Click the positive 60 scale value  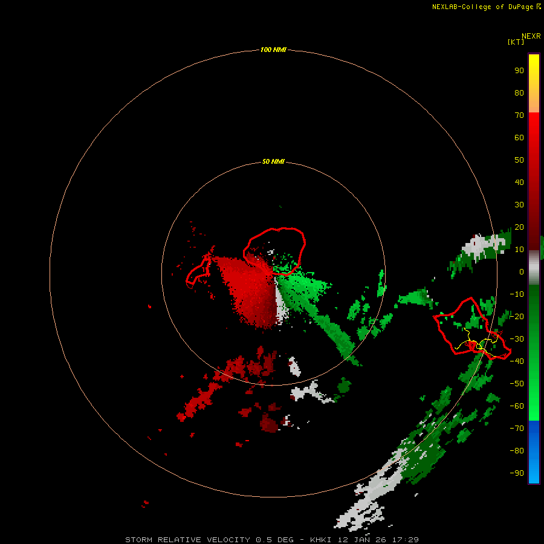(x=519, y=137)
